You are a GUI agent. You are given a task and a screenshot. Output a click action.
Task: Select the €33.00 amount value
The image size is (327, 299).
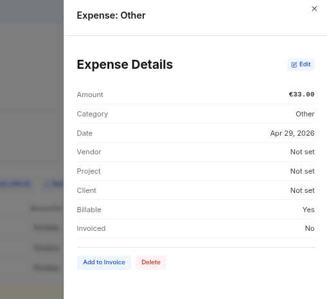click(x=301, y=95)
